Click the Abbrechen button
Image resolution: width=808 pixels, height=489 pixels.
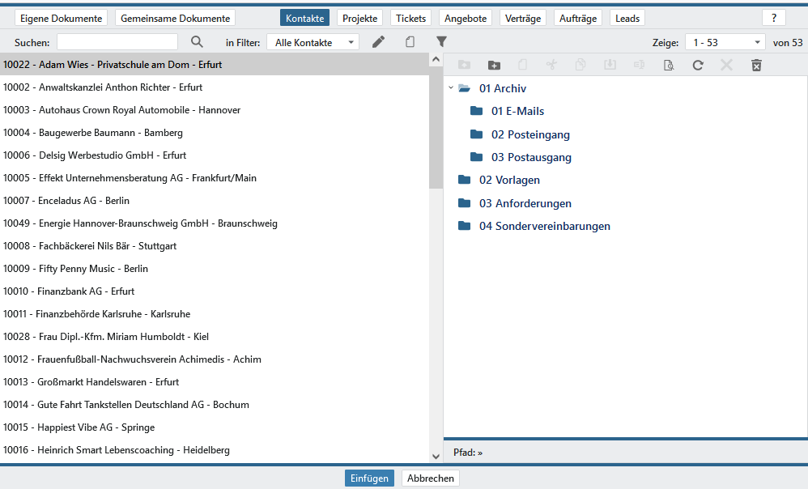click(430, 478)
